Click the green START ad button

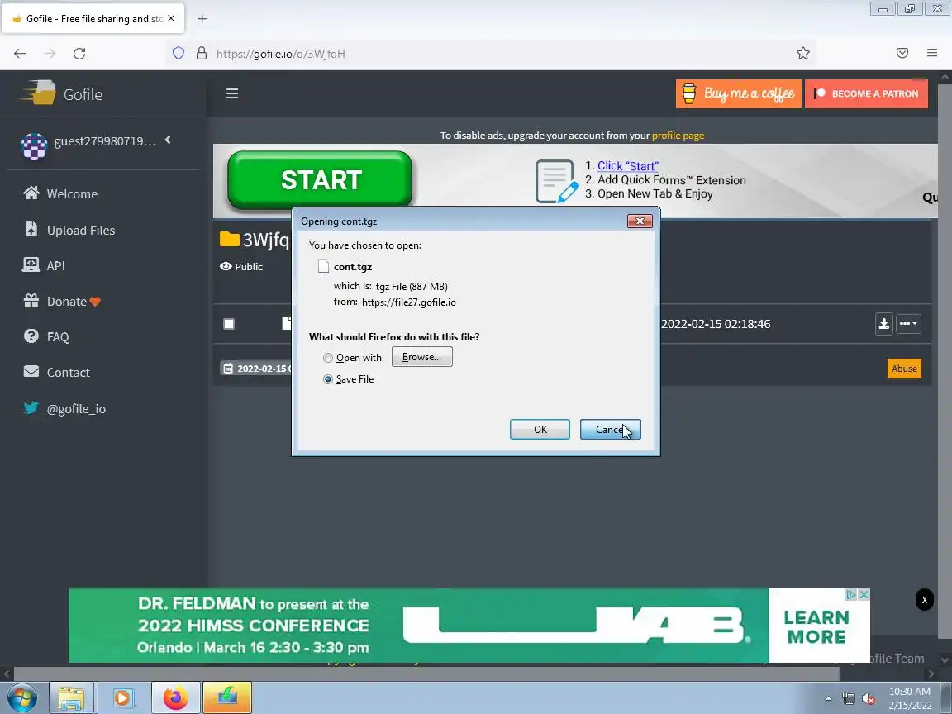click(320, 179)
